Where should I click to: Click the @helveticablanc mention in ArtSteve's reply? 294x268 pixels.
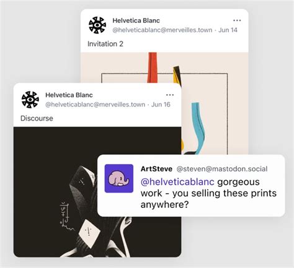(177, 182)
